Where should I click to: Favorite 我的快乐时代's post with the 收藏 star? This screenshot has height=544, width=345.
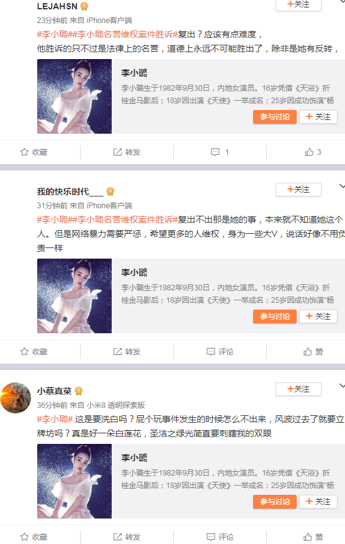coord(24,352)
